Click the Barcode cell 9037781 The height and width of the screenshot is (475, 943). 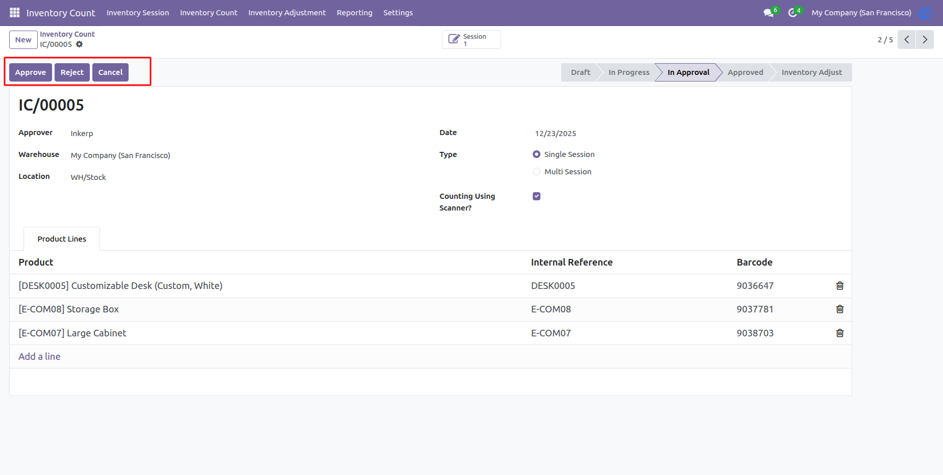coord(755,309)
